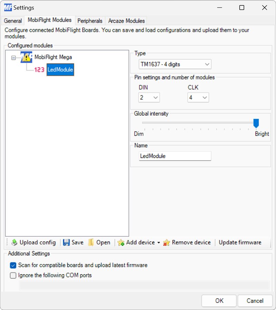Switch to the Arcaze Modules tab
This screenshot has height=310, width=276.
[x=126, y=21]
